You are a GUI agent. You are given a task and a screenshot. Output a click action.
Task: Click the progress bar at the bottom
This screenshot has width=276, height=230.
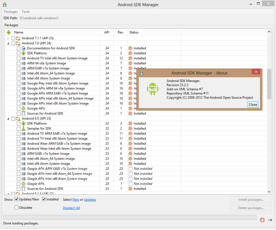click(130, 217)
